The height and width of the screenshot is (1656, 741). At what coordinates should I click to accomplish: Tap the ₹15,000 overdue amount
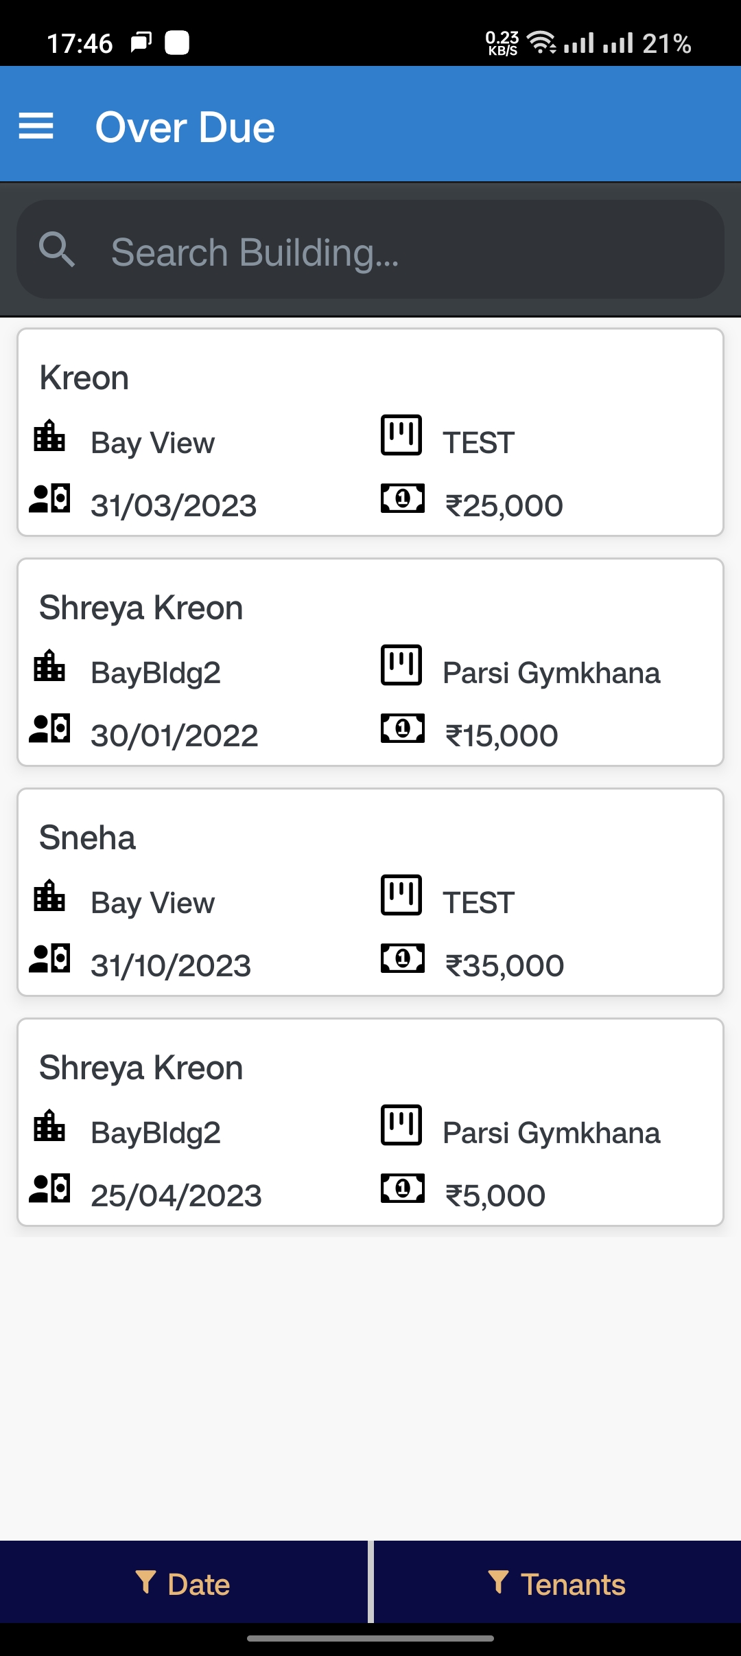coord(502,736)
